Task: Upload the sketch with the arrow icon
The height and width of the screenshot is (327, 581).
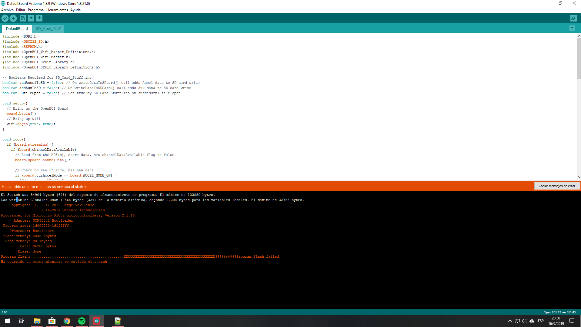Action: 13,18
